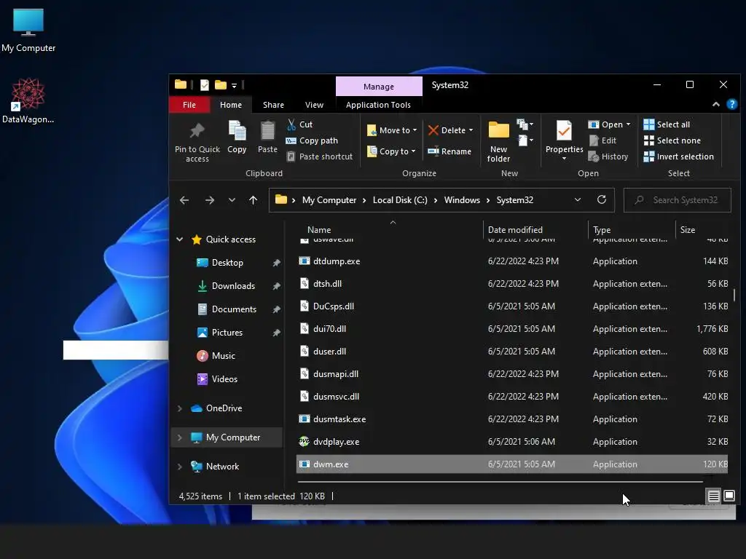Image resolution: width=746 pixels, height=559 pixels.
Task: Sort files by Date modified column
Action: coord(515,229)
